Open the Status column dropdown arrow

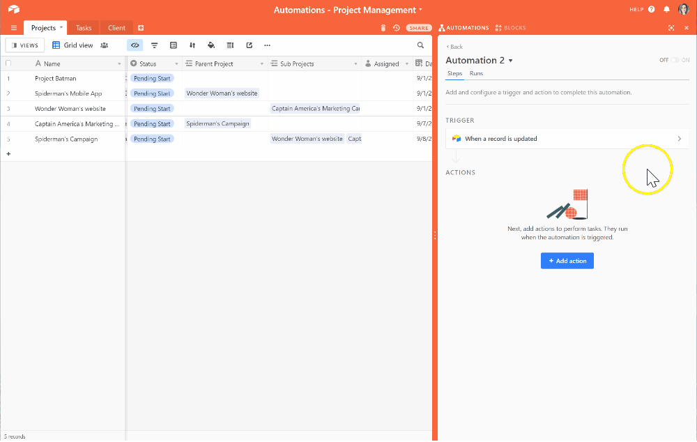click(x=176, y=64)
